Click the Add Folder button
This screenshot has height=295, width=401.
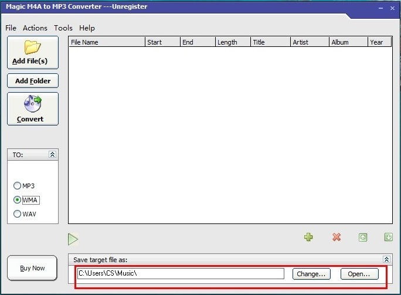pyautogui.click(x=33, y=81)
